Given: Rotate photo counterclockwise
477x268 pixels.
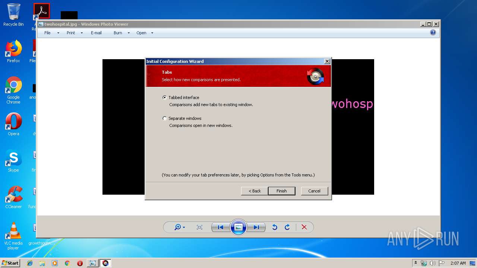Looking at the screenshot, I should pyautogui.click(x=275, y=227).
